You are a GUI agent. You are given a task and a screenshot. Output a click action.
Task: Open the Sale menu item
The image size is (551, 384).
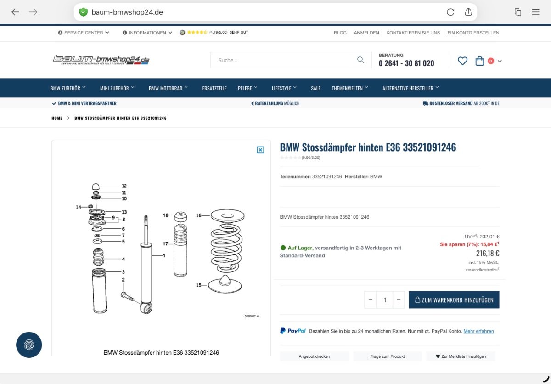tap(315, 88)
